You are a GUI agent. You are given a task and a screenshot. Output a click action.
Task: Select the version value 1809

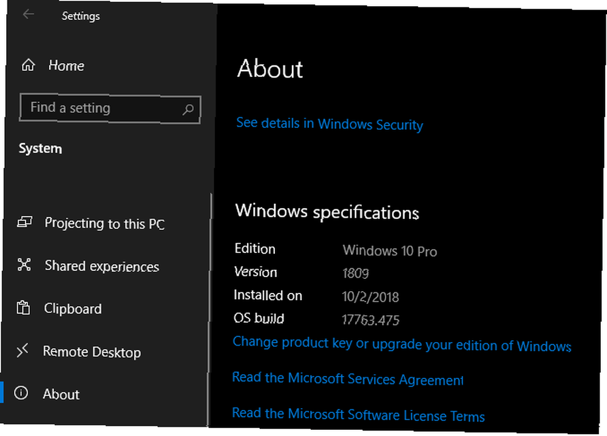tap(355, 273)
